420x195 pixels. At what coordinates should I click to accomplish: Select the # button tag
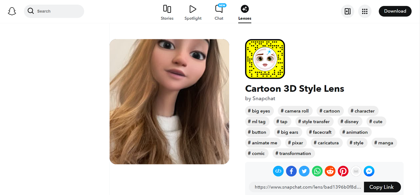[257, 132]
